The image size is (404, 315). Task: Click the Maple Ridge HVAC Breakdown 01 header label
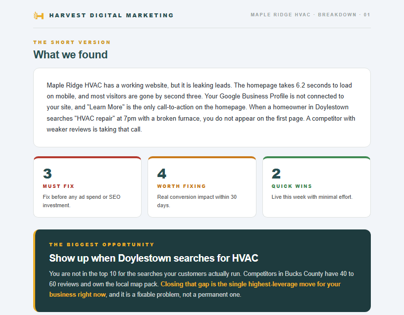coord(310,15)
